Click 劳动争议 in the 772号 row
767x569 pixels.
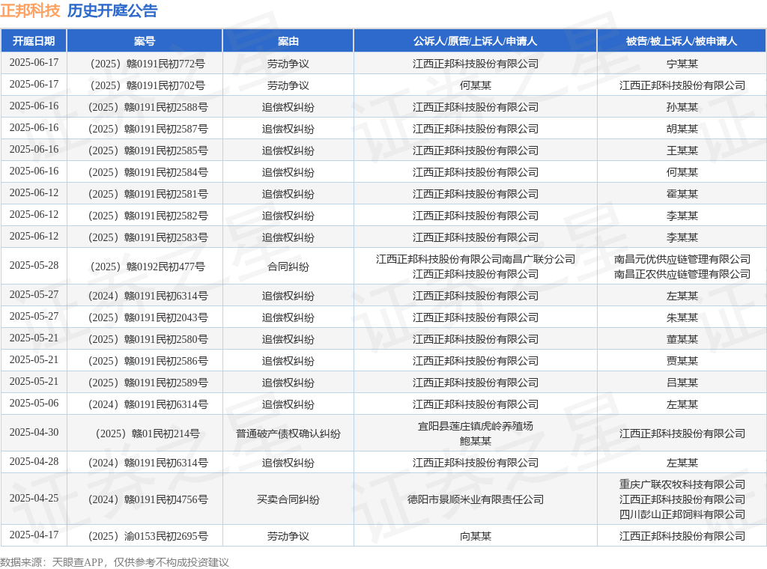pyautogui.click(x=288, y=64)
